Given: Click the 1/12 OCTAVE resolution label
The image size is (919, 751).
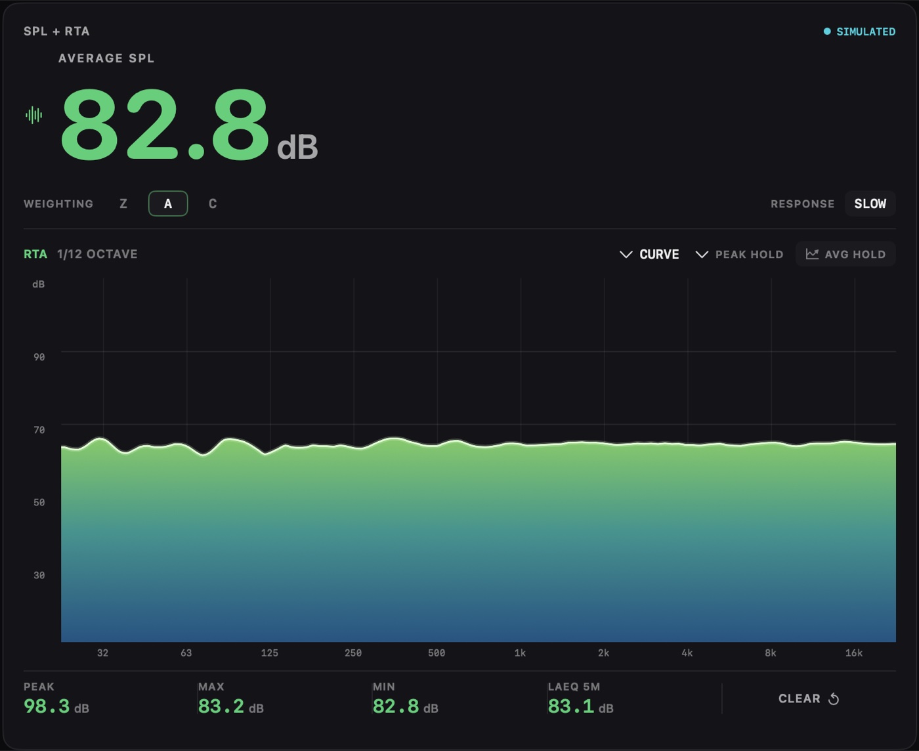Looking at the screenshot, I should pos(97,254).
